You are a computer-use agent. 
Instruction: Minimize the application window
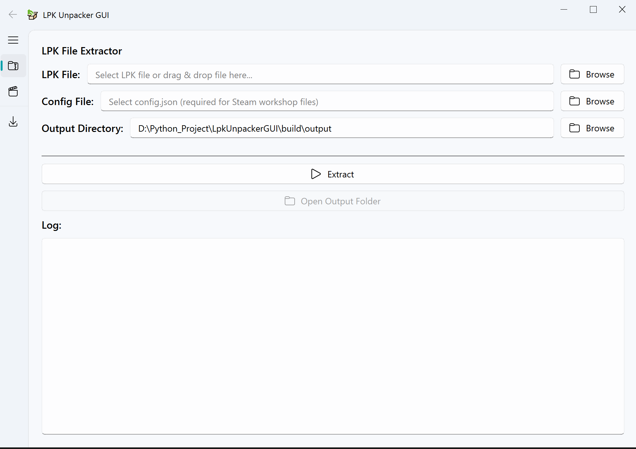564,10
